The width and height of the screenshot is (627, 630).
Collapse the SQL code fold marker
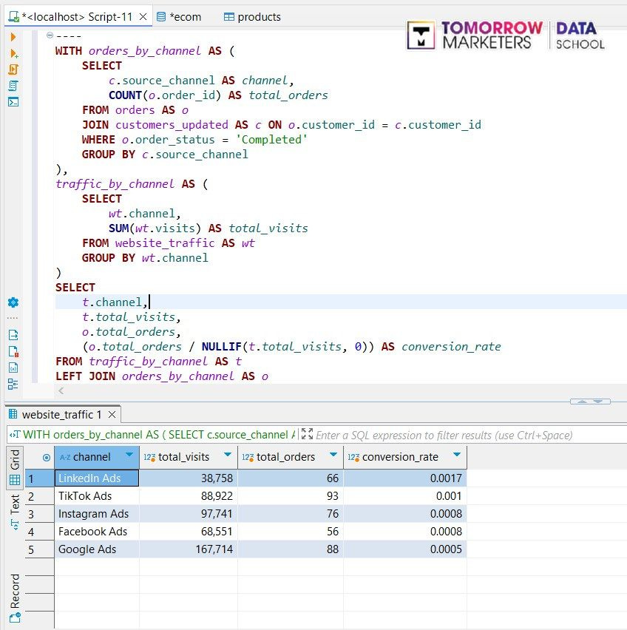50,35
